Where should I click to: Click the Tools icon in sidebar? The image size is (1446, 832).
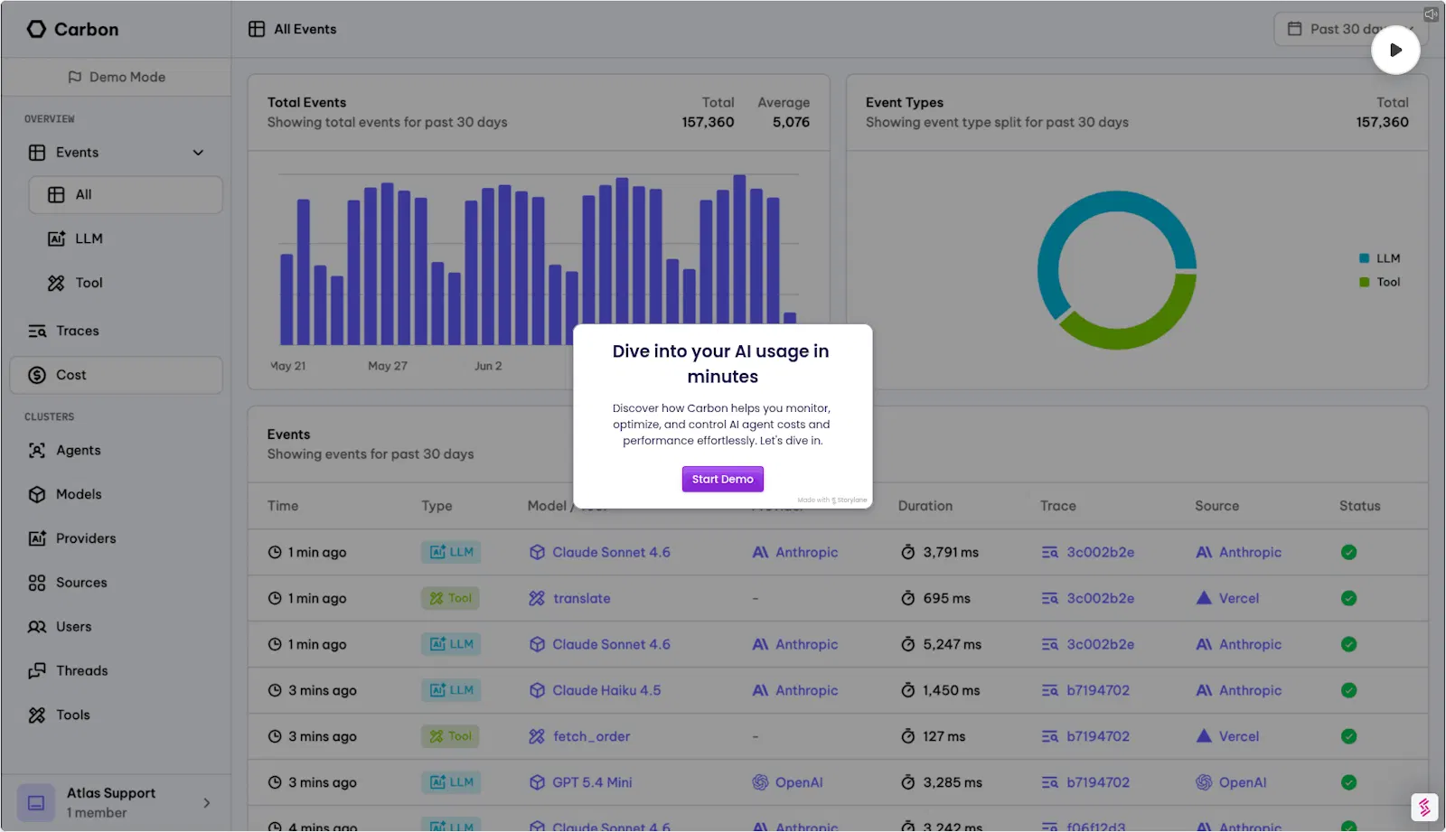(x=37, y=715)
